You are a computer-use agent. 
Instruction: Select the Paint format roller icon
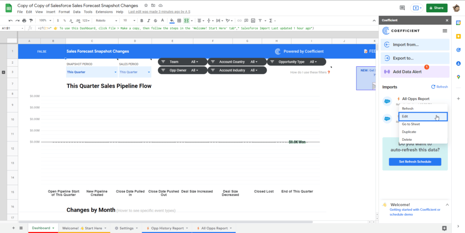[31, 20]
